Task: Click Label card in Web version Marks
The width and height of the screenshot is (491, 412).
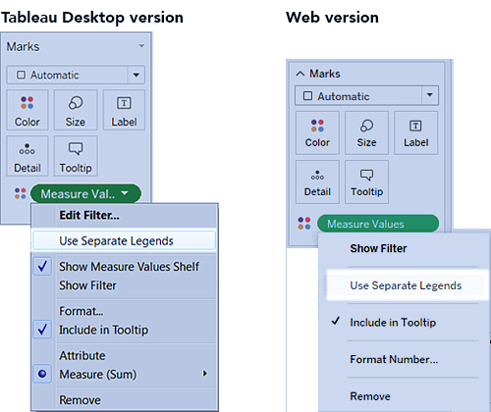Action: [x=415, y=132]
